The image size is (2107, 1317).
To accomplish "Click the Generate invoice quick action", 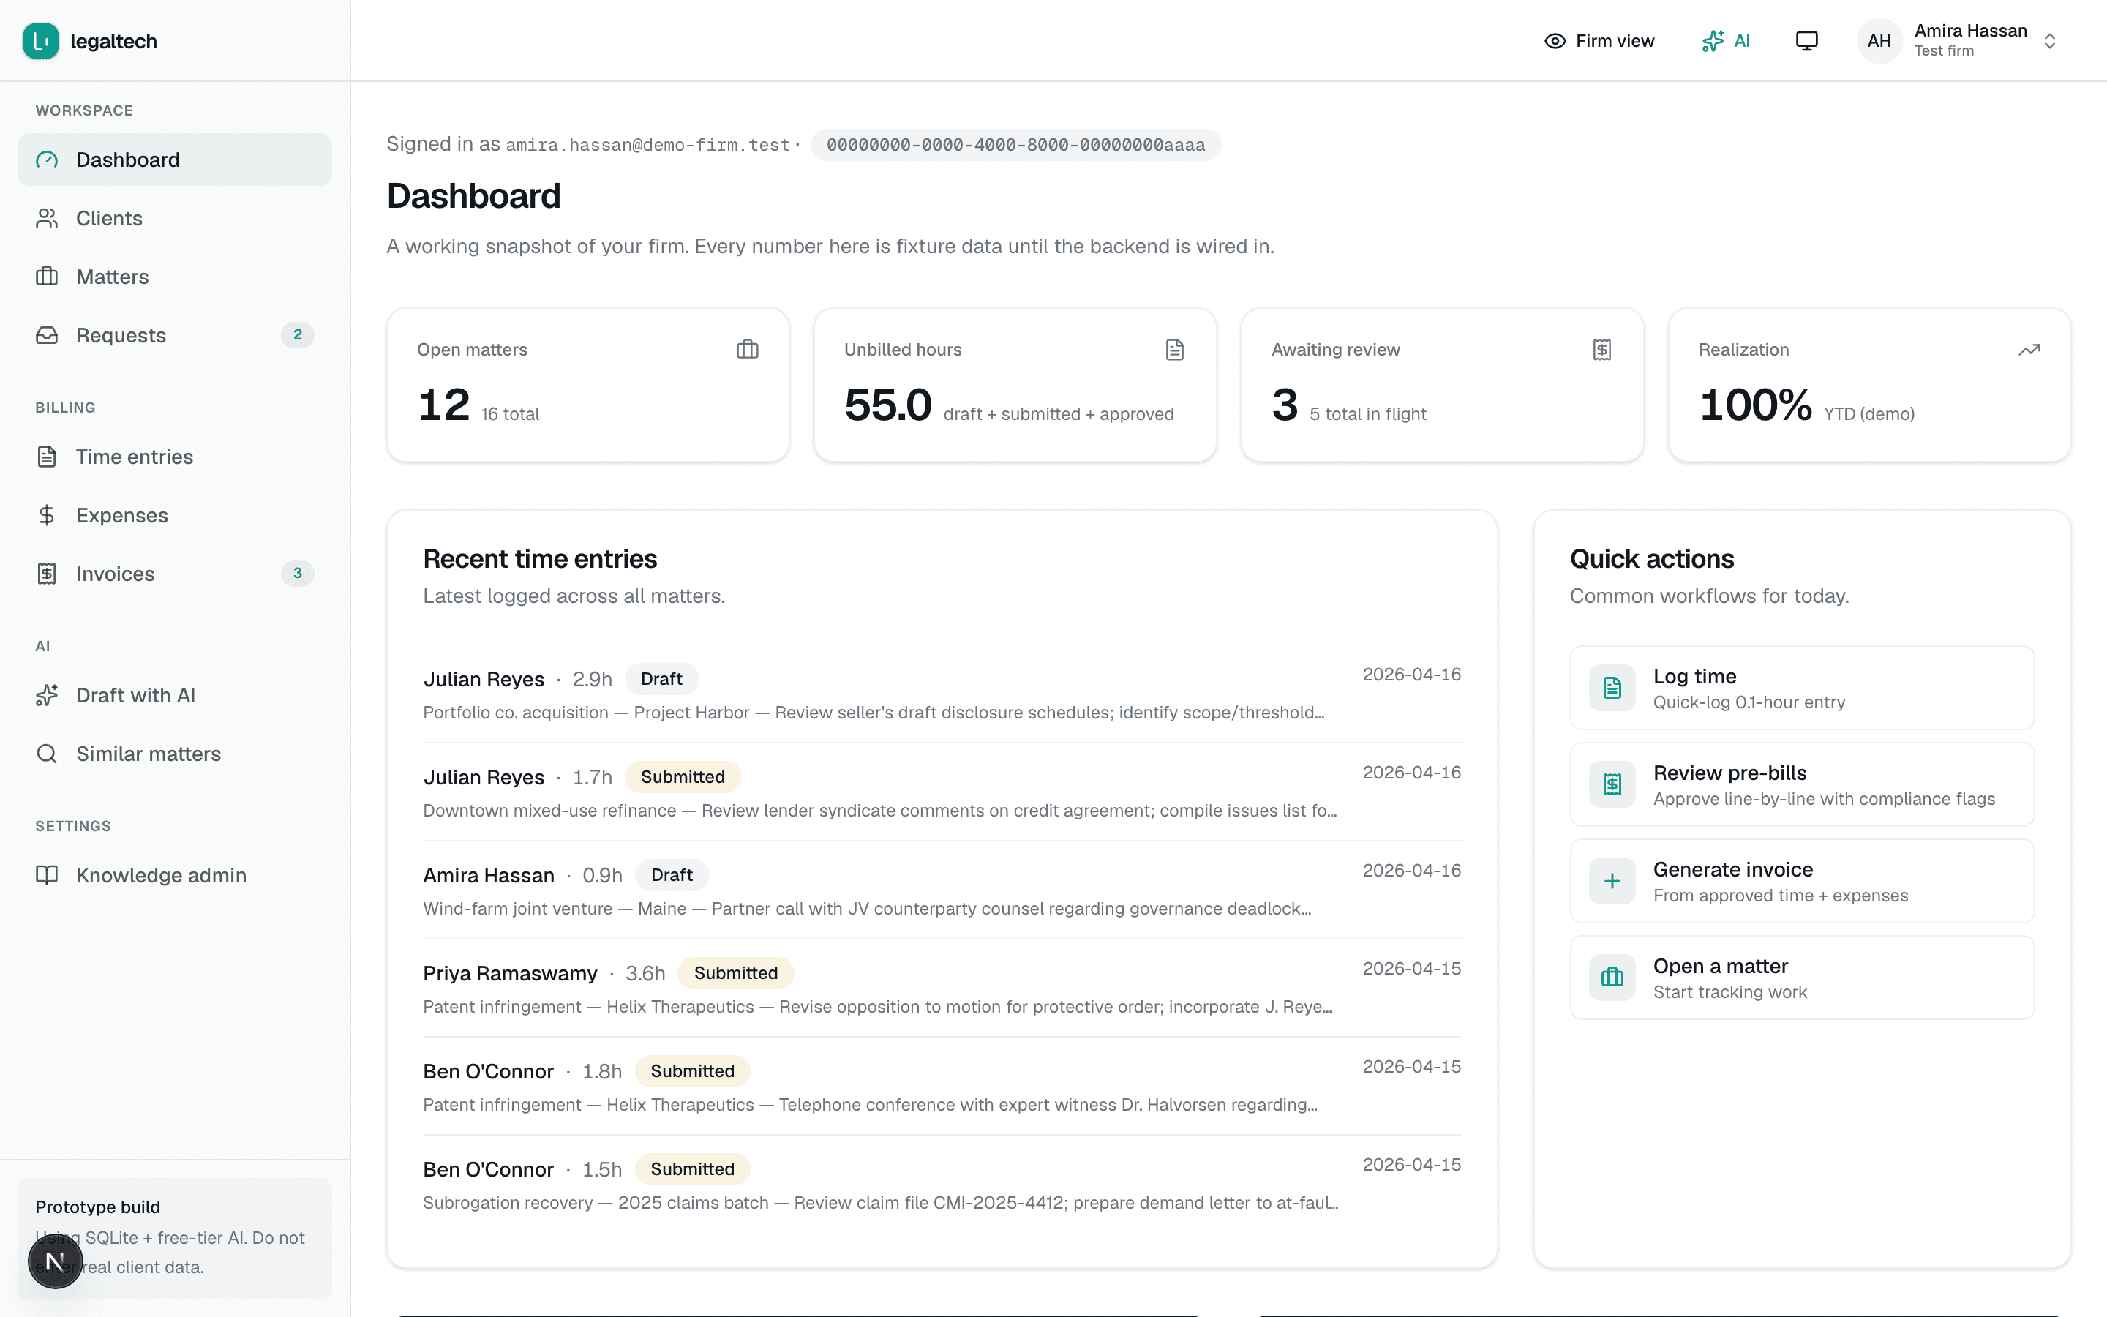I will click(x=1801, y=882).
